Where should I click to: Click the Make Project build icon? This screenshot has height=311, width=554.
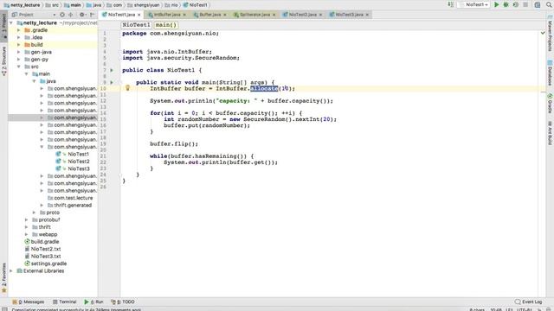coord(450,5)
